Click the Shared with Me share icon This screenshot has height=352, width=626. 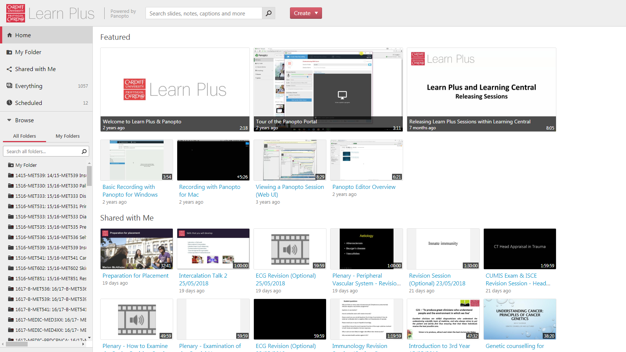(x=10, y=69)
